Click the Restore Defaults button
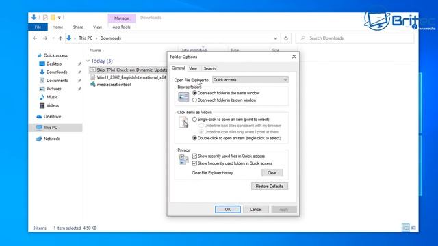Screen dimensions: 438x246 269,186
